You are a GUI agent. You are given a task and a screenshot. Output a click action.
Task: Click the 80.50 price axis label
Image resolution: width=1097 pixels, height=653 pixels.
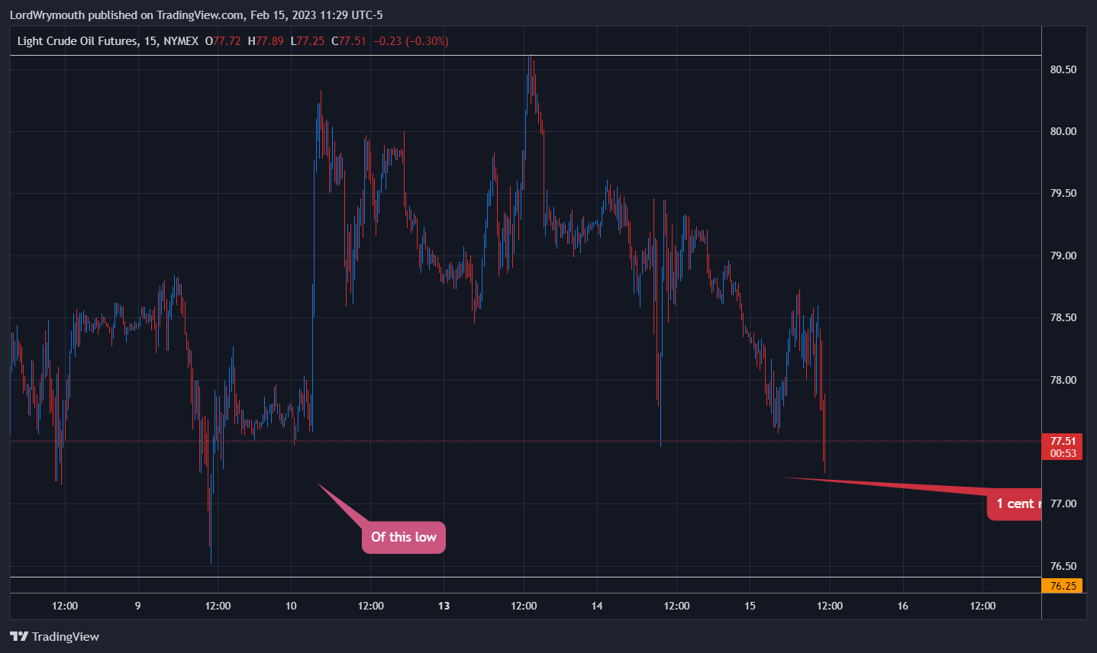tap(1063, 69)
